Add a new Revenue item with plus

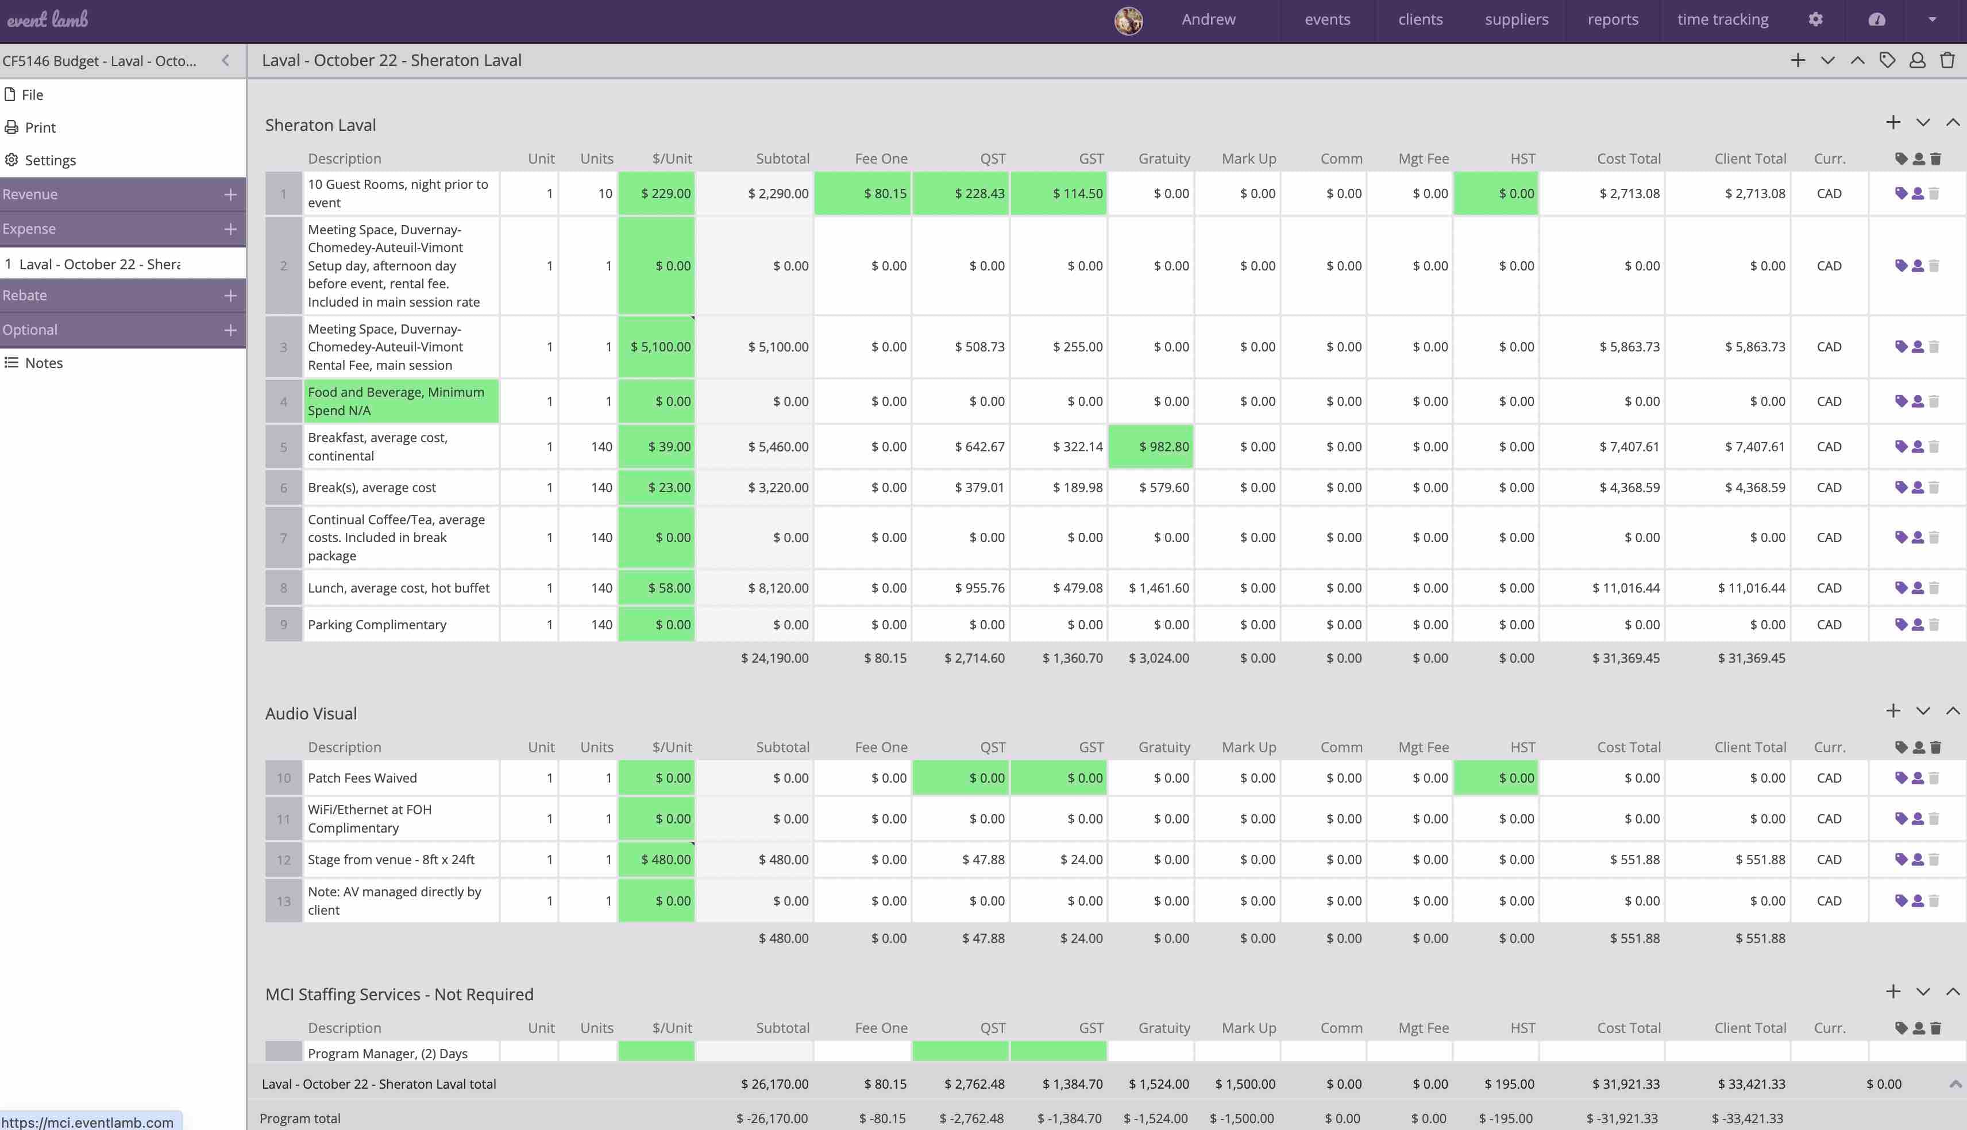230,194
